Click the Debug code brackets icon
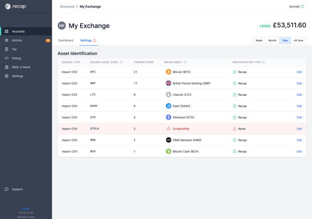 point(7,58)
